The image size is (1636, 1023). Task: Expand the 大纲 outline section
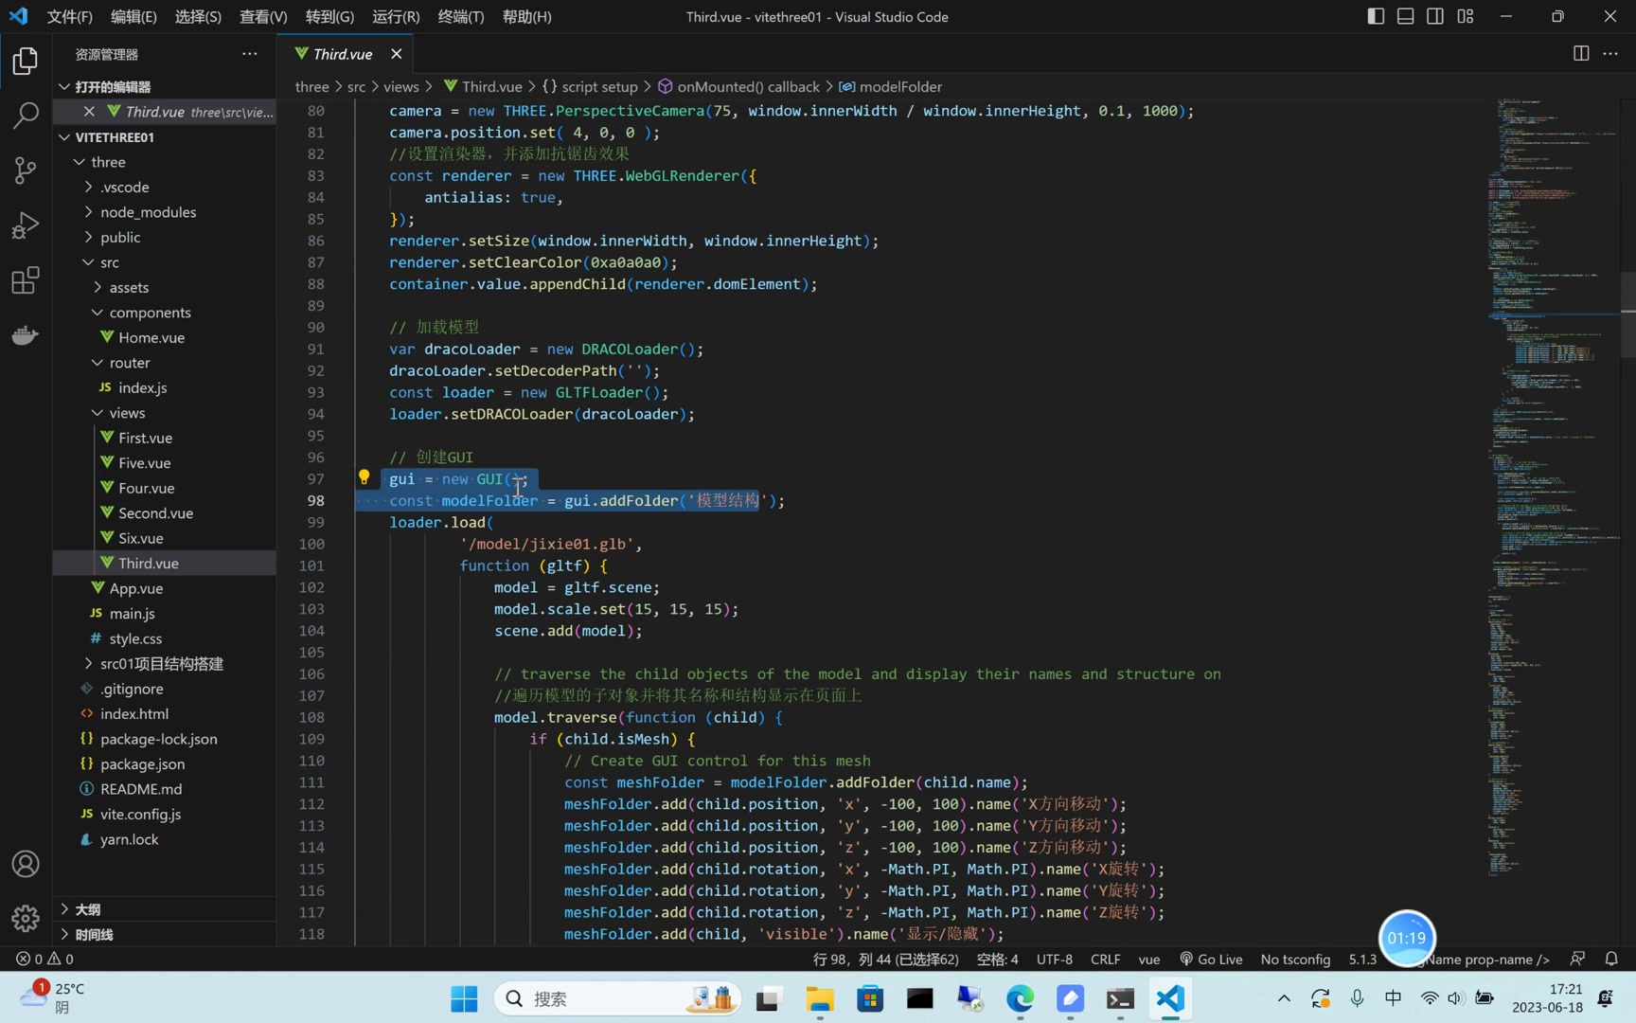coord(89,908)
